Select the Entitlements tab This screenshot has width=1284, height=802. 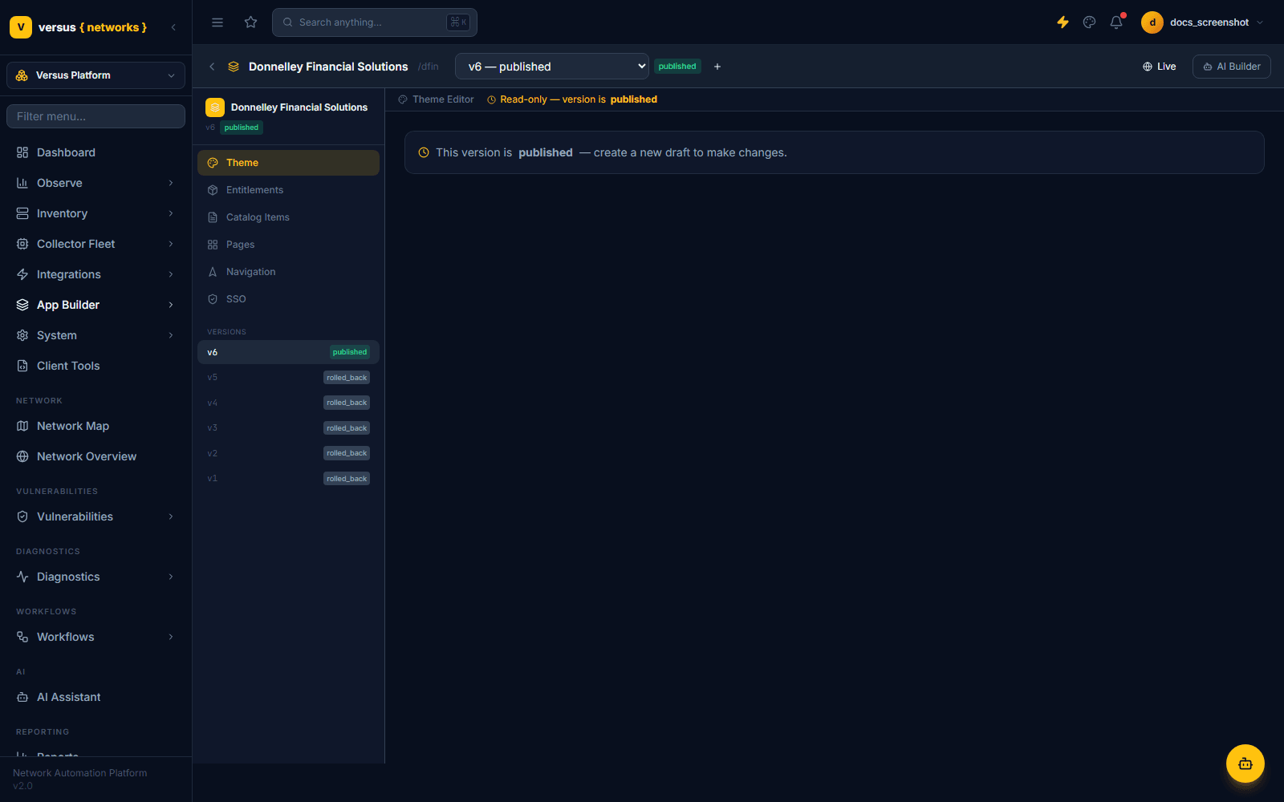pos(288,190)
